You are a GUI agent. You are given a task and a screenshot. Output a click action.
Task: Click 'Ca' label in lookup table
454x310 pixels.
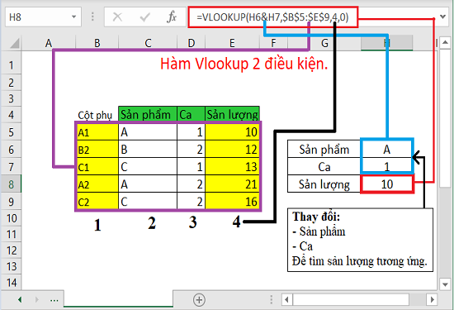324,167
